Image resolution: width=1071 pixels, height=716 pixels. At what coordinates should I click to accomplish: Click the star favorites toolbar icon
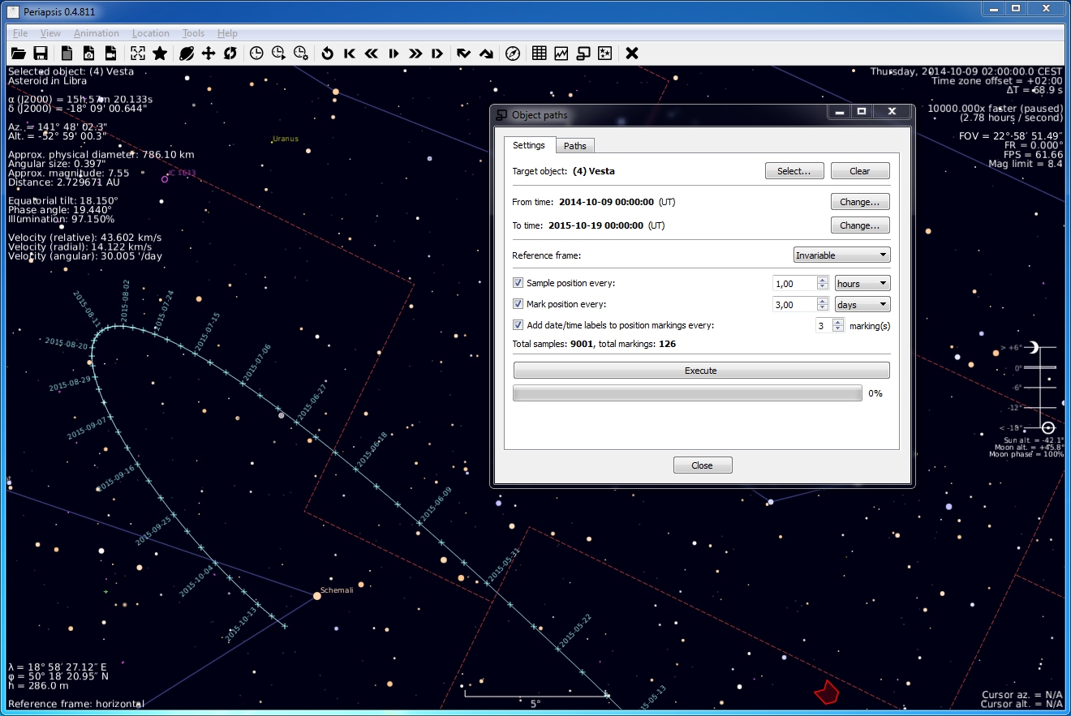160,54
